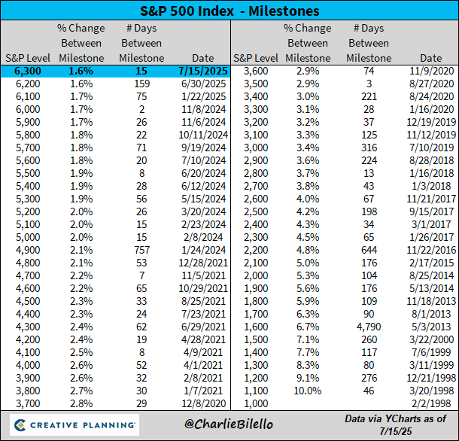This screenshot has height=441, width=459.
Task: Select the 5,800 level cell
Action: coord(28,135)
